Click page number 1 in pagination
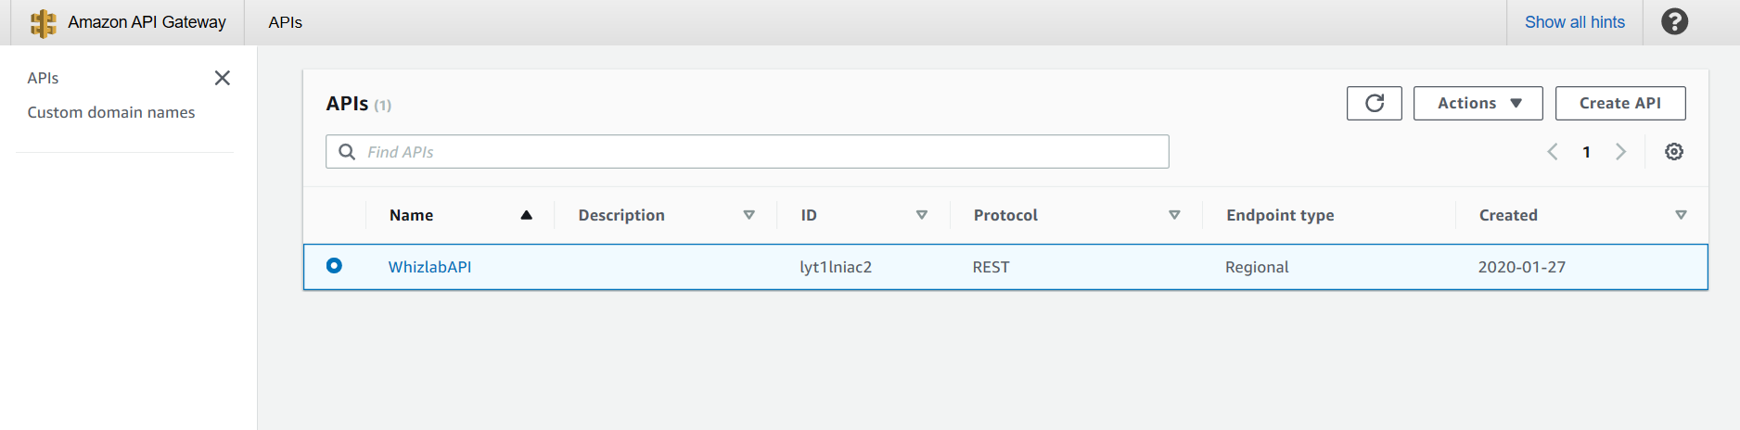This screenshot has height=430, width=1740. 1587,152
